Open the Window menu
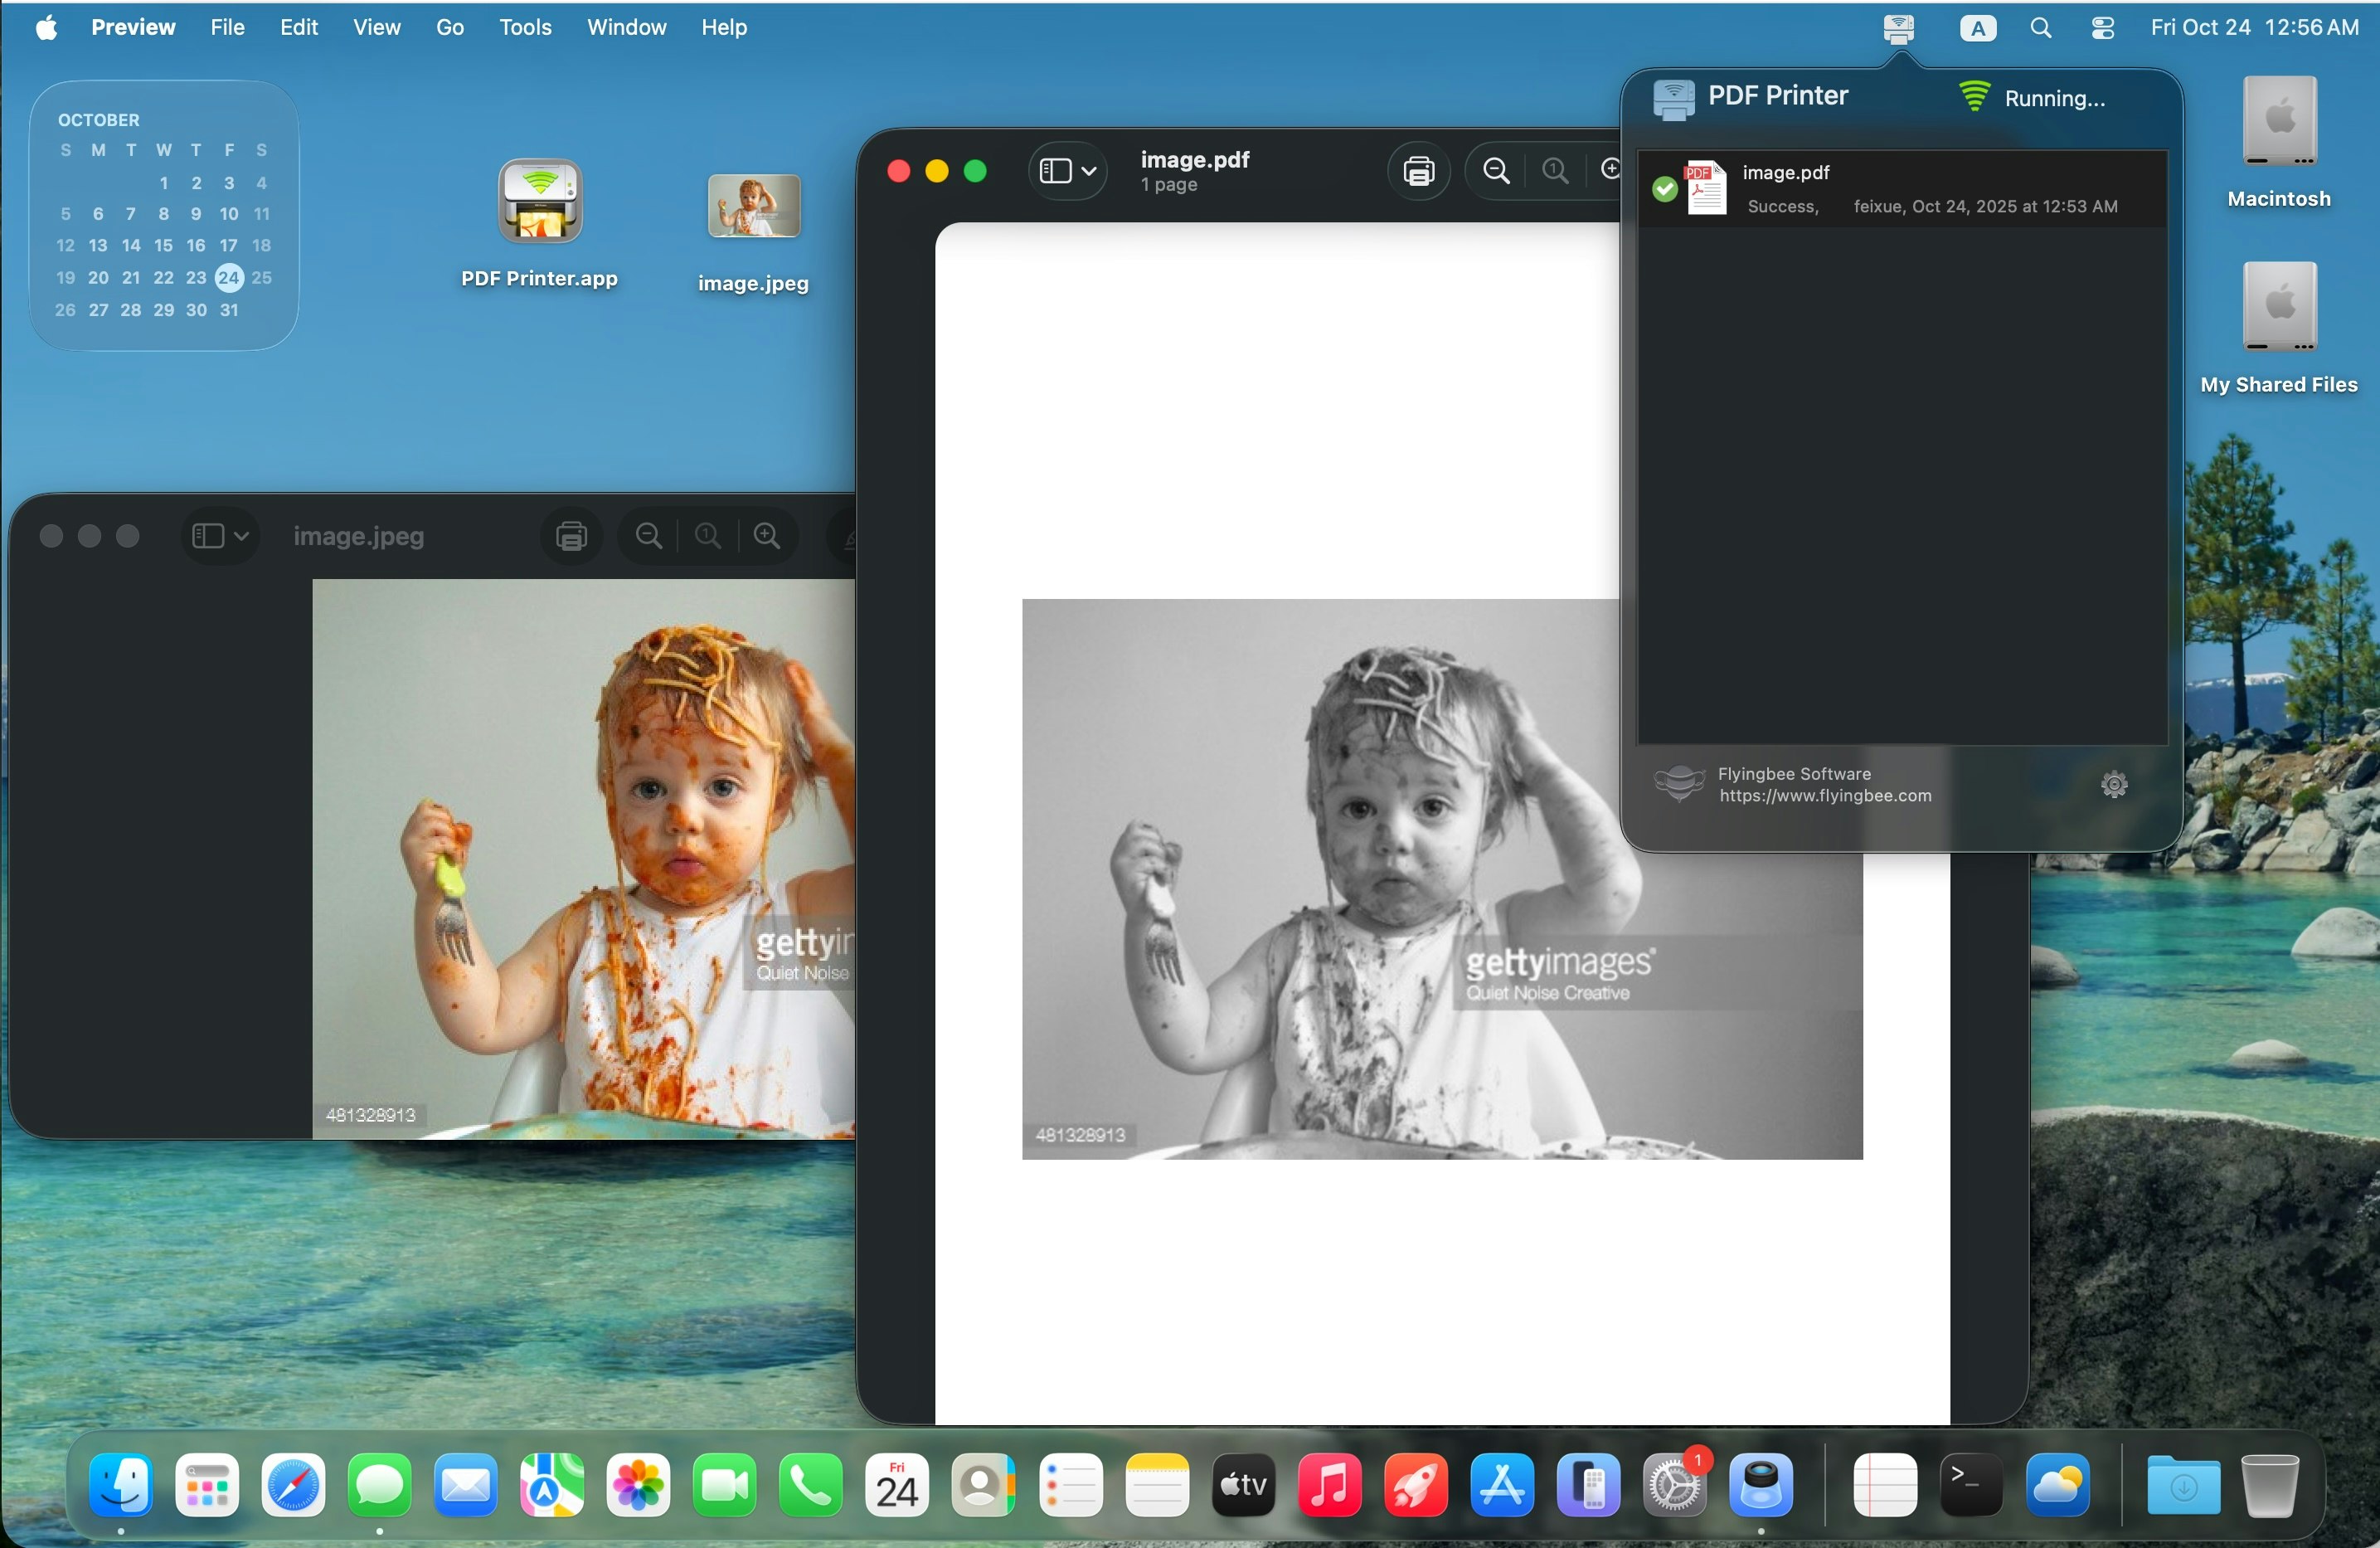 [626, 27]
